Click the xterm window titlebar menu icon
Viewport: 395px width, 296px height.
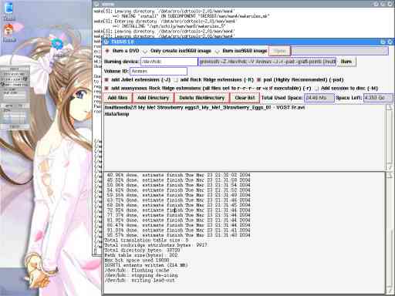[96, 4]
